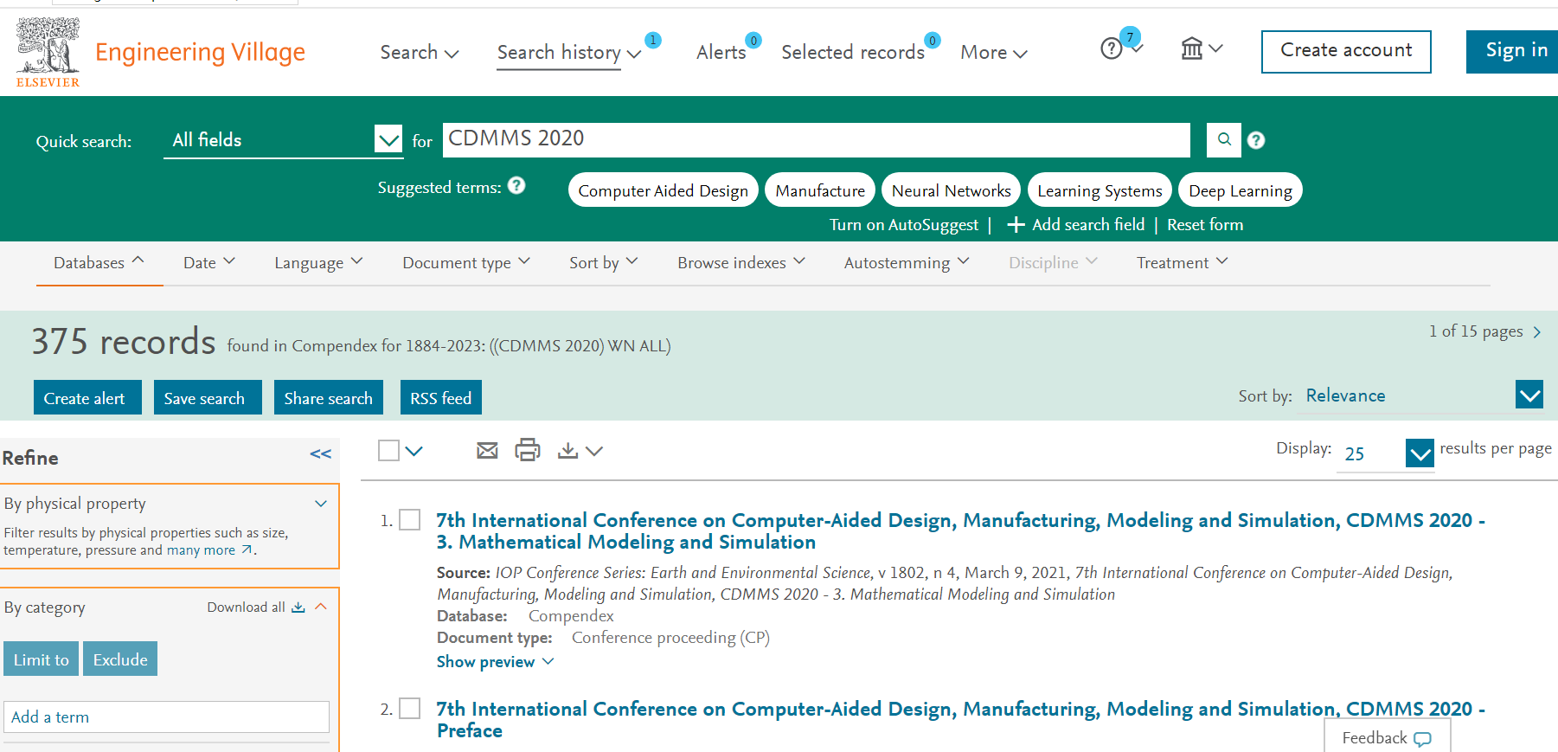Click the magnifier search submit icon

1224,139
